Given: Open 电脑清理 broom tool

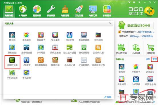Looking at the screenshot, I should click(x=65, y=11).
